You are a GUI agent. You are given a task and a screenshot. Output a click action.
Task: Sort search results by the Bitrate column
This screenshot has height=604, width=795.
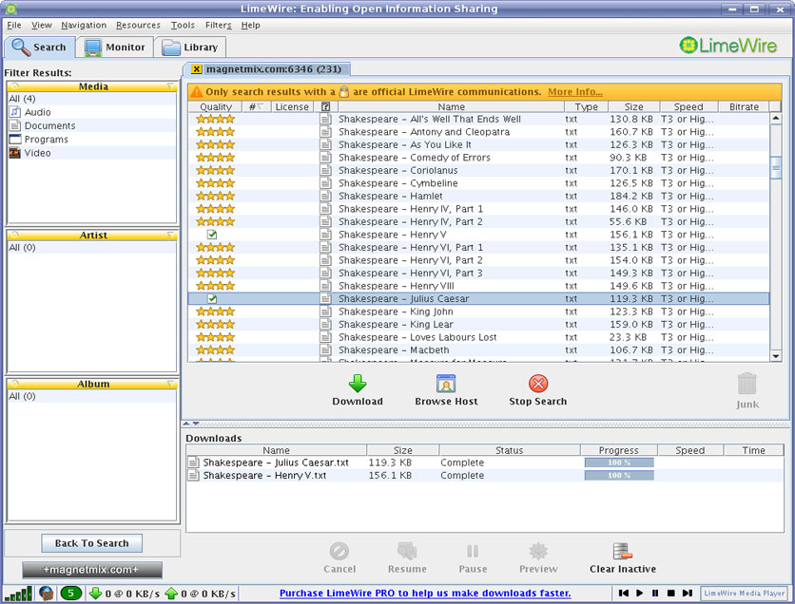(x=744, y=106)
